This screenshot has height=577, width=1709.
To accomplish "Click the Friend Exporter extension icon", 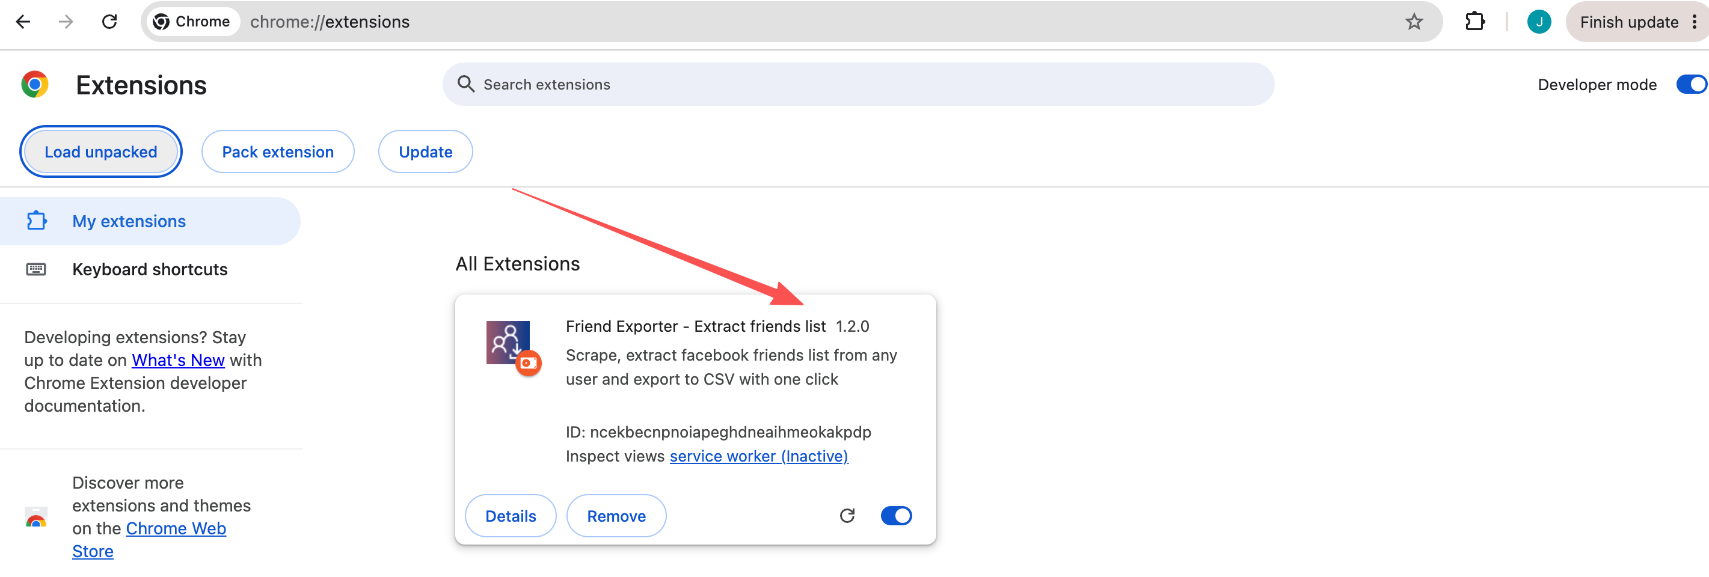I will click(x=508, y=343).
